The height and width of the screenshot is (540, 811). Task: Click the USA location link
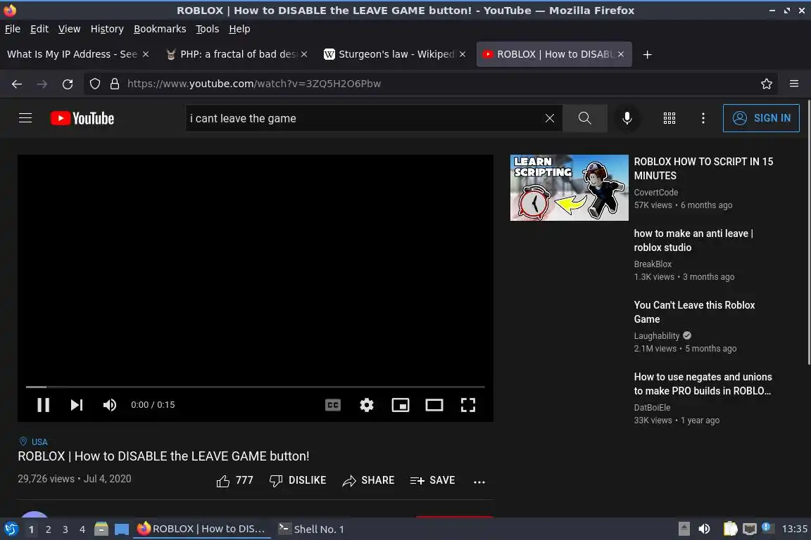[39, 442]
